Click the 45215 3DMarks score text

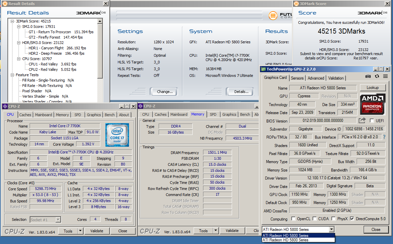tap(341, 31)
